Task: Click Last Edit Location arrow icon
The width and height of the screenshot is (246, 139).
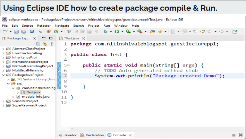Action: point(196,32)
